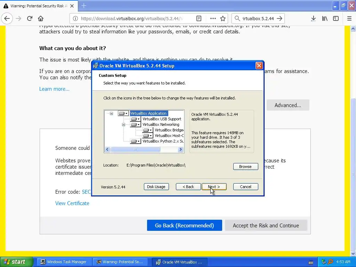Click the Firefox forward arrow button
Screen dimensions: 356x267
19,18
